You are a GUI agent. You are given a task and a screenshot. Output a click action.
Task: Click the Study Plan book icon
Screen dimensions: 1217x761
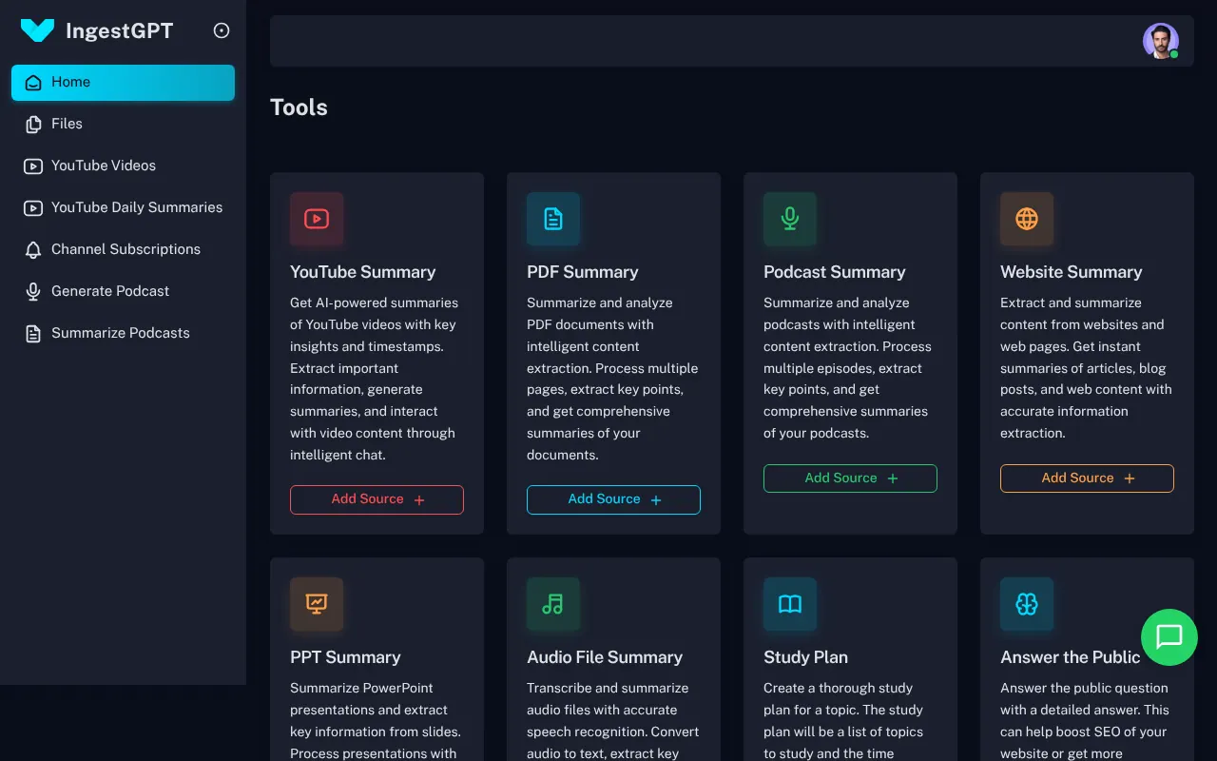790,604
